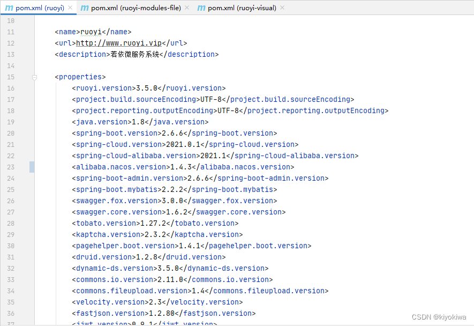Click line number 16 in the gutter
This screenshot has height=326, width=474.
point(11,88)
